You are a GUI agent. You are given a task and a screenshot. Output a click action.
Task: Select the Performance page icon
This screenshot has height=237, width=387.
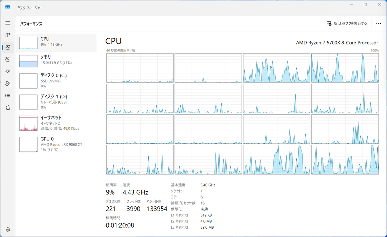[x=8, y=47]
